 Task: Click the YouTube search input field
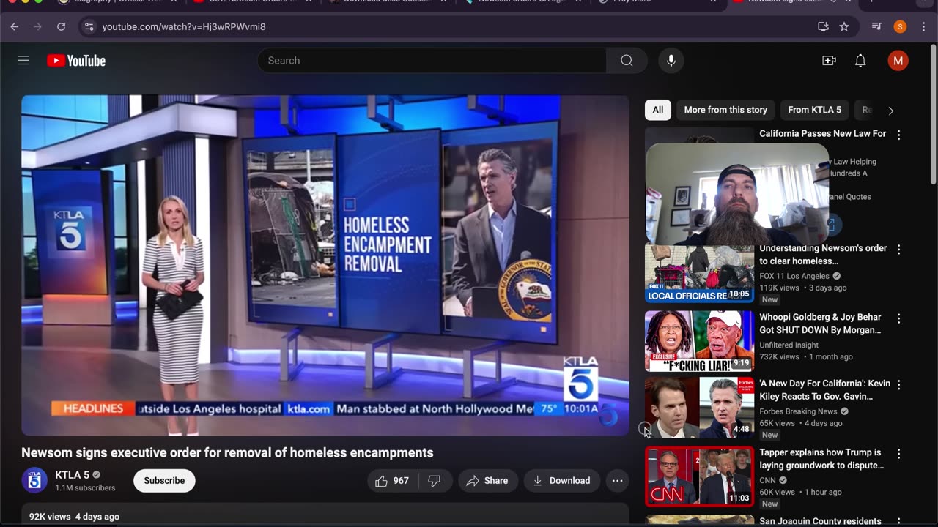click(432, 61)
